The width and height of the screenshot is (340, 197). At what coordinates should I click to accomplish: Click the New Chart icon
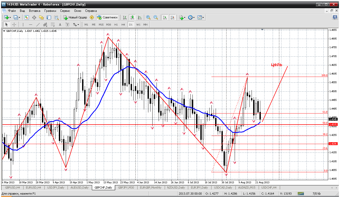[x=6, y=17]
